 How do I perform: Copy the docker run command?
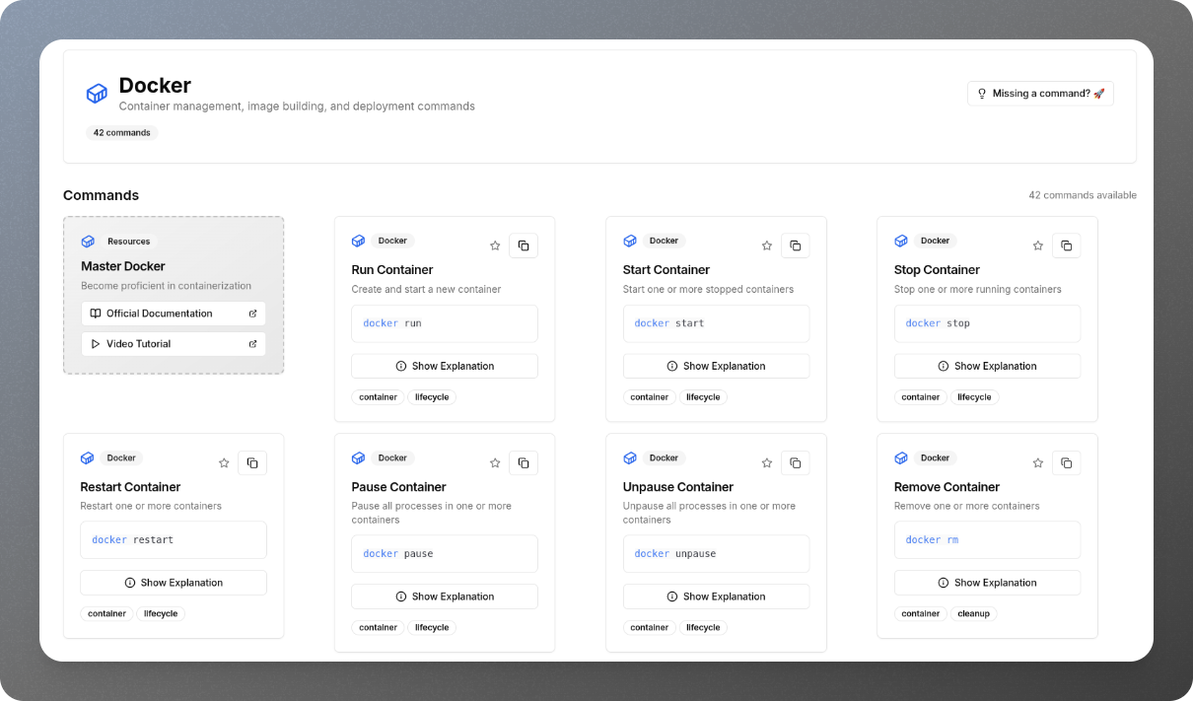[524, 245]
